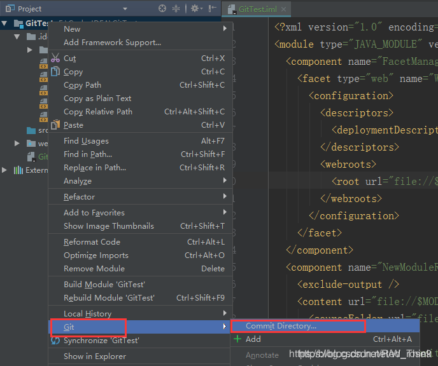This screenshot has width=438, height=366.
Task: Select Show Image Thumbnails
Action: (x=140, y=226)
